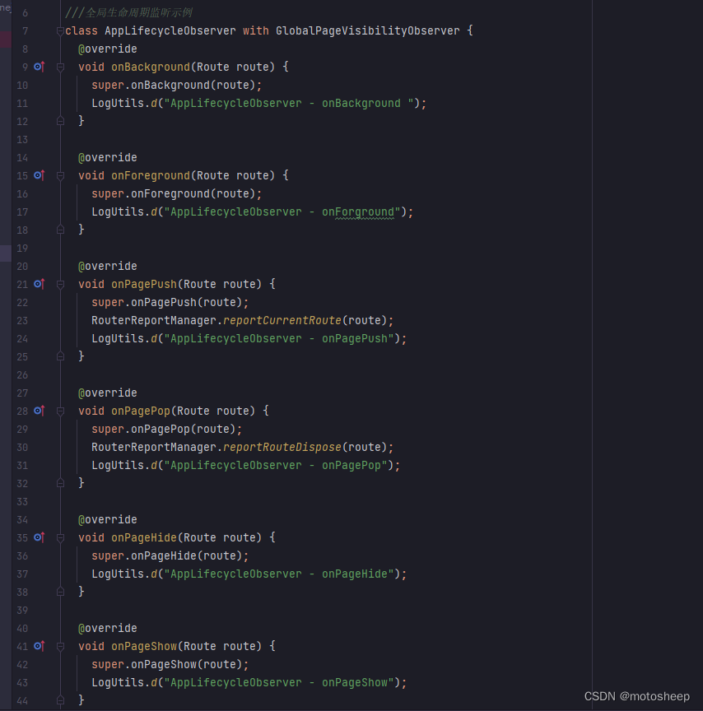The height and width of the screenshot is (711, 703).
Task: Click @override annotation on line 8
Action: [108, 49]
